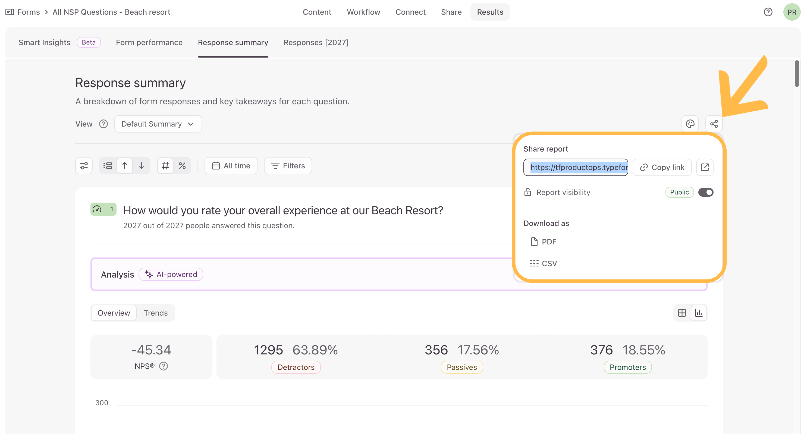Expand the Default Summary dropdown
This screenshot has height=434, width=804.
[x=158, y=124]
